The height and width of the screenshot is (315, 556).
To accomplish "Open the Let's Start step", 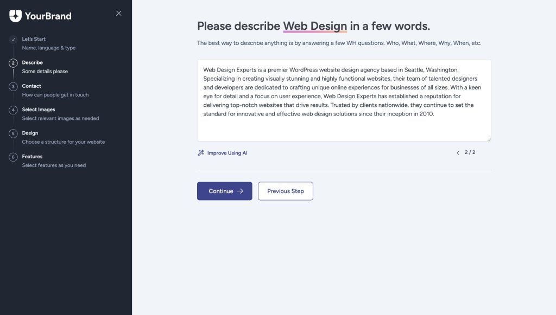I will click(x=34, y=39).
